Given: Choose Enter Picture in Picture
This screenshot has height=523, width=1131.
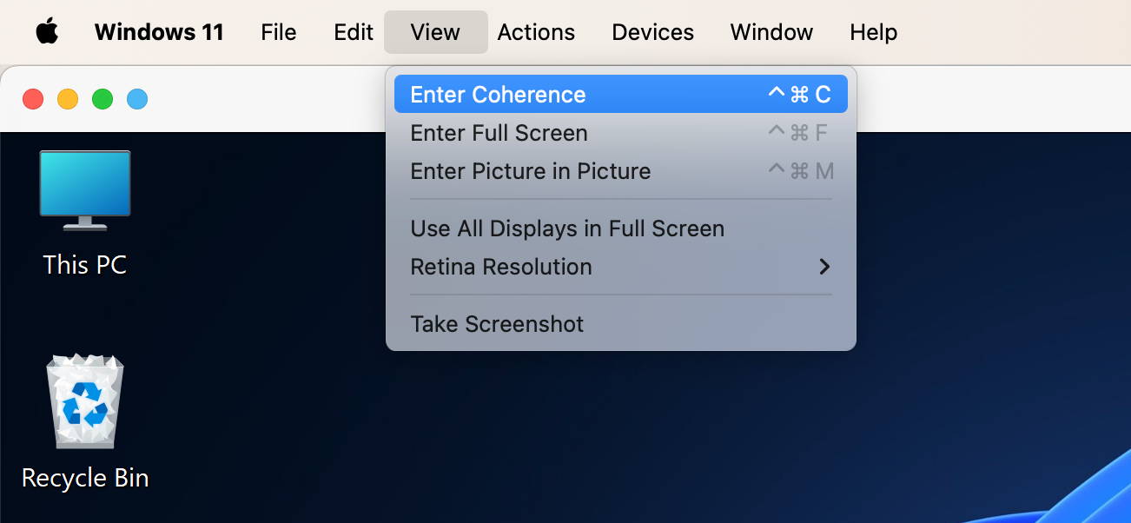Looking at the screenshot, I should (x=530, y=171).
